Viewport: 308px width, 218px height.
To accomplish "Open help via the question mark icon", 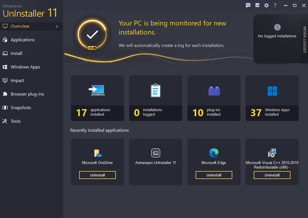I will pos(275,5).
